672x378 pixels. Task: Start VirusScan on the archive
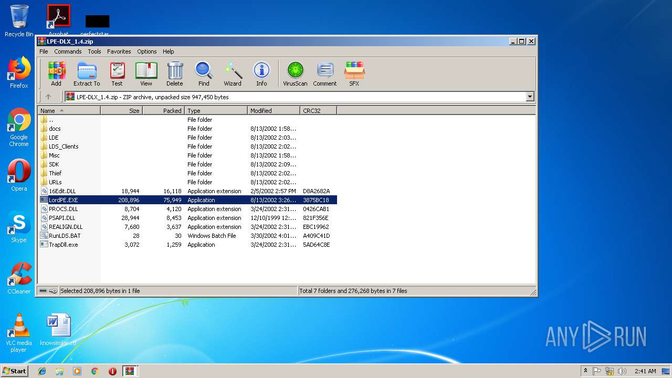(295, 73)
